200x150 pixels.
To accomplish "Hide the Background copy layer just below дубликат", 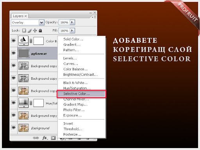I will tap(14, 66).
